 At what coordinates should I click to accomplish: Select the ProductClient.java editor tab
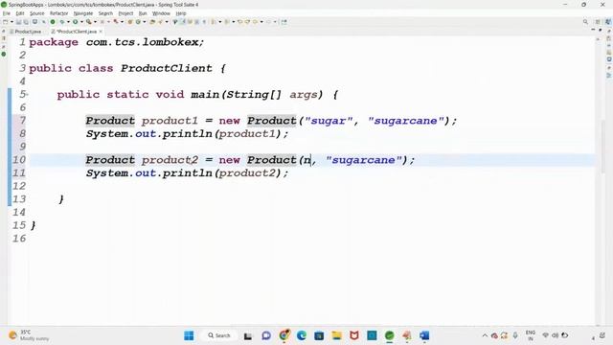point(77,32)
